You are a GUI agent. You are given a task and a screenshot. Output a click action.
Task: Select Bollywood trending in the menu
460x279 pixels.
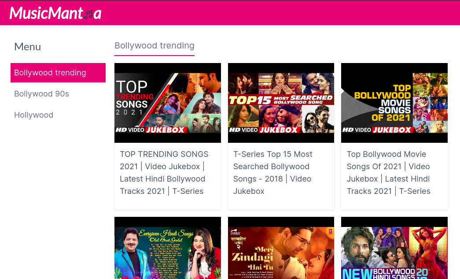click(x=58, y=73)
